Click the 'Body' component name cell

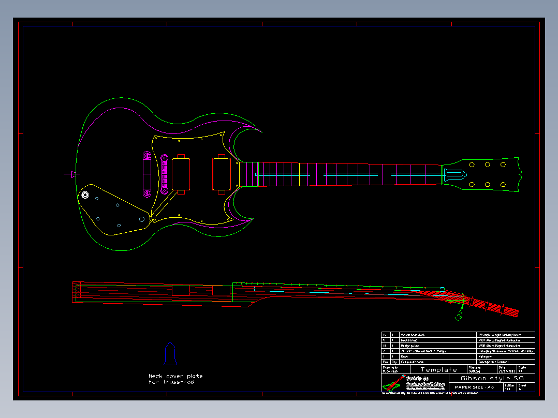click(x=438, y=356)
